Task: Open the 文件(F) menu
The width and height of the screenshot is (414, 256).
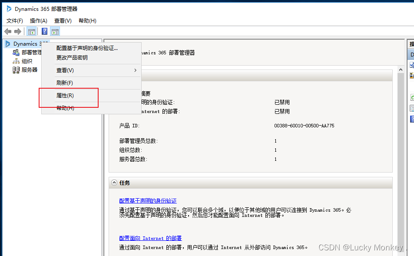Action: click(x=14, y=20)
